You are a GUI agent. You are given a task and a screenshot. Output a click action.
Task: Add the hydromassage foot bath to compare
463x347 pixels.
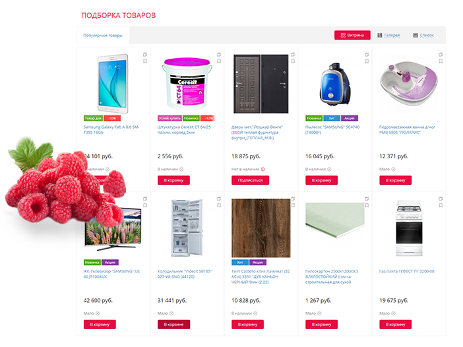click(441, 55)
